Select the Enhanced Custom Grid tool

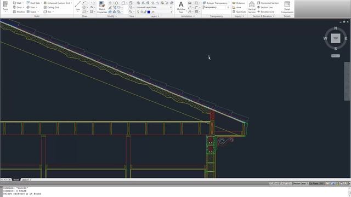tap(57, 3)
